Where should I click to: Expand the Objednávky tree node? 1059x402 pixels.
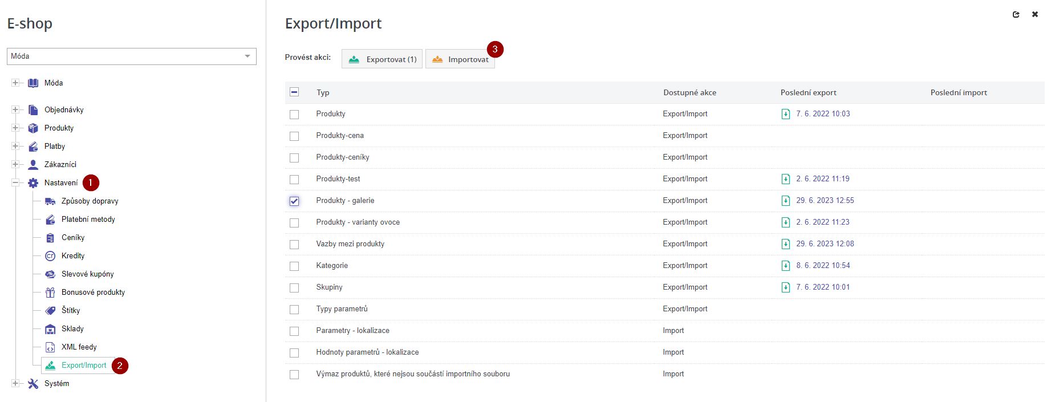[15, 110]
